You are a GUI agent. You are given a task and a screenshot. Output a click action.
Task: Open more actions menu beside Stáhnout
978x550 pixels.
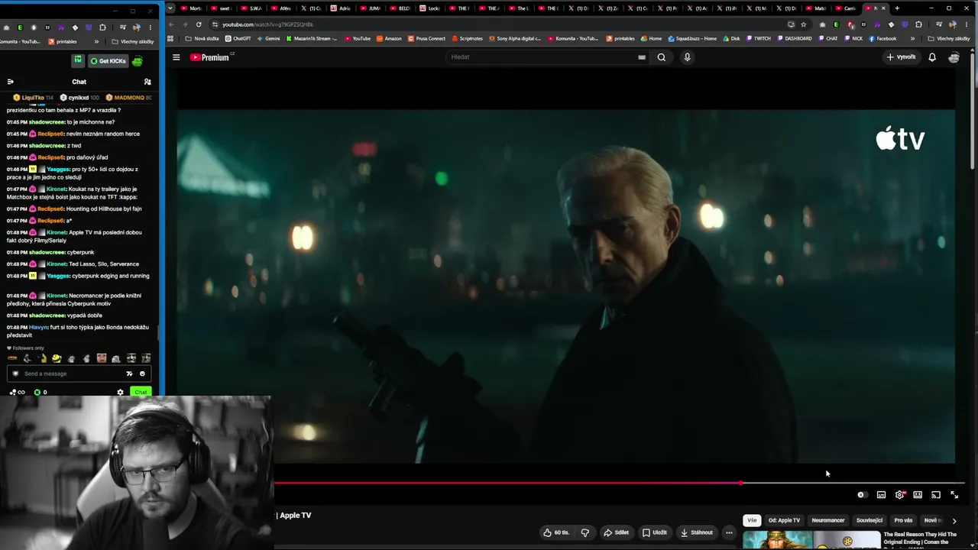(729, 532)
